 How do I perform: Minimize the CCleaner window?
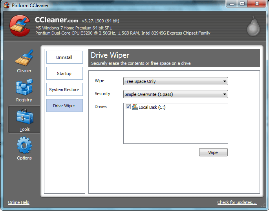pyautogui.click(x=232, y=4)
